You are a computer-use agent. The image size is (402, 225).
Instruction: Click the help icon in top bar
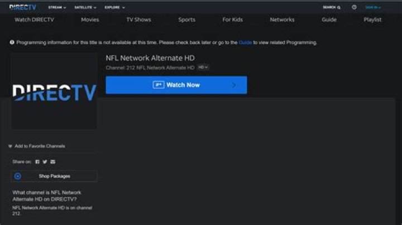tap(354, 7)
